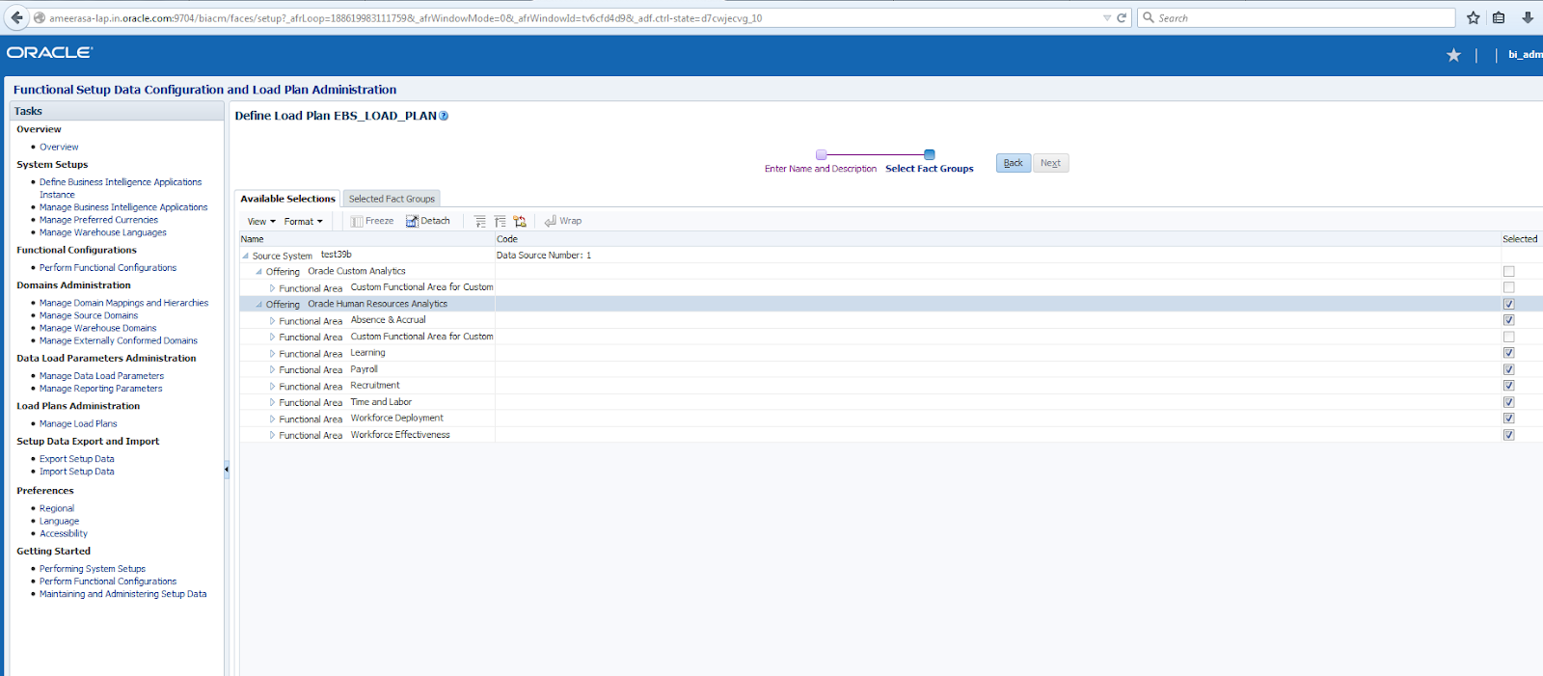Viewport: 1543px width, 676px height.
Task: Open the Overview link in Tasks pane
Action: (59, 148)
